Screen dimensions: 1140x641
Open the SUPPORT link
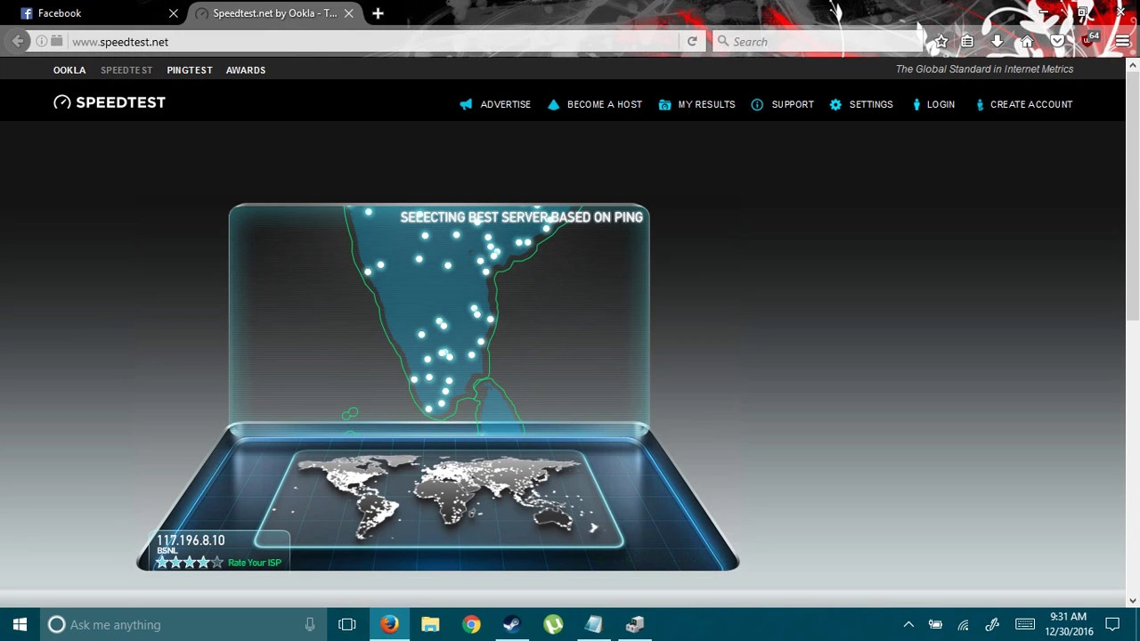point(793,104)
